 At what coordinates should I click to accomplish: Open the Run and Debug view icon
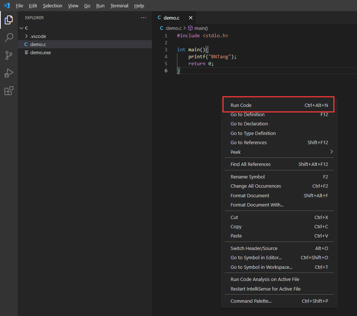pos(9,73)
